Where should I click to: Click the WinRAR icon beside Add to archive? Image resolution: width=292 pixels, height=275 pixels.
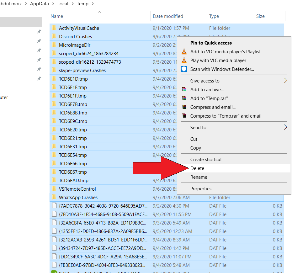point(184,89)
